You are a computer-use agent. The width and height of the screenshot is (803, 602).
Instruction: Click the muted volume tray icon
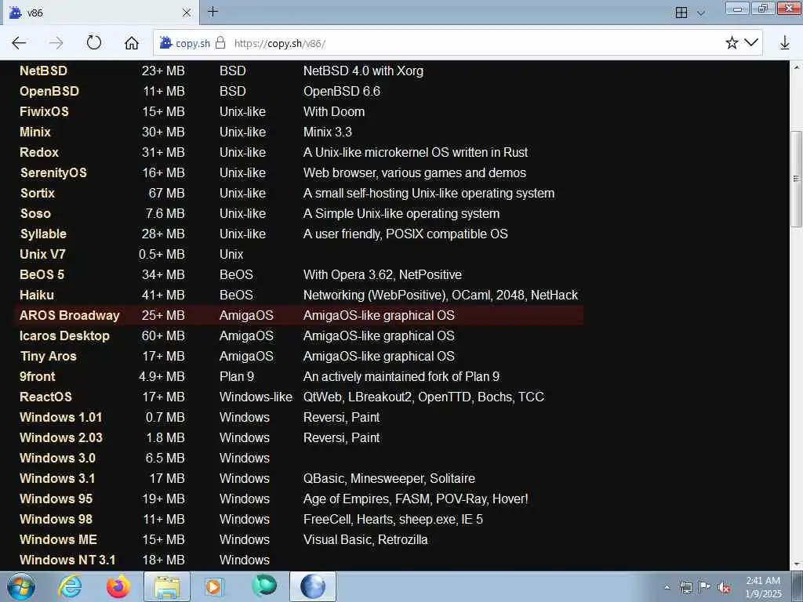coord(724,587)
